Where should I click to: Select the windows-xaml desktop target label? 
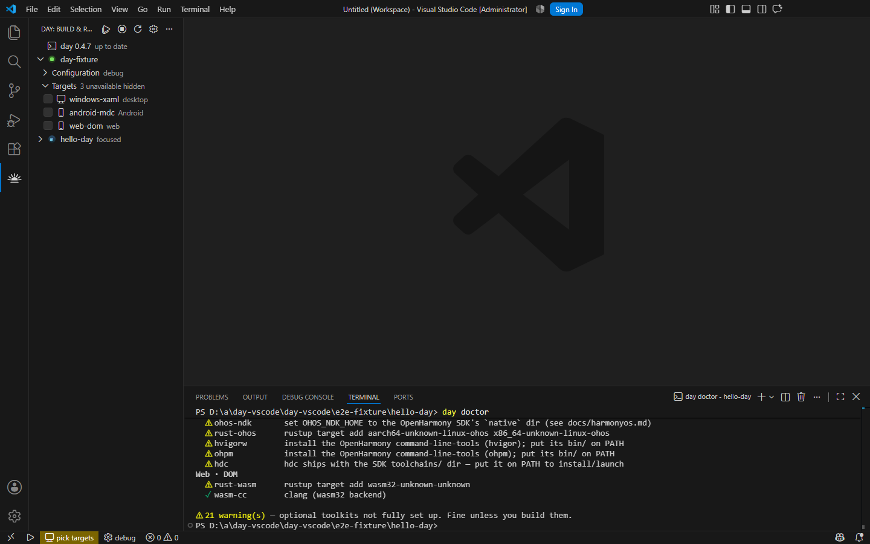[108, 99]
